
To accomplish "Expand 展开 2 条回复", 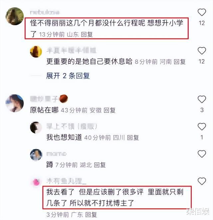I will 68,76.
